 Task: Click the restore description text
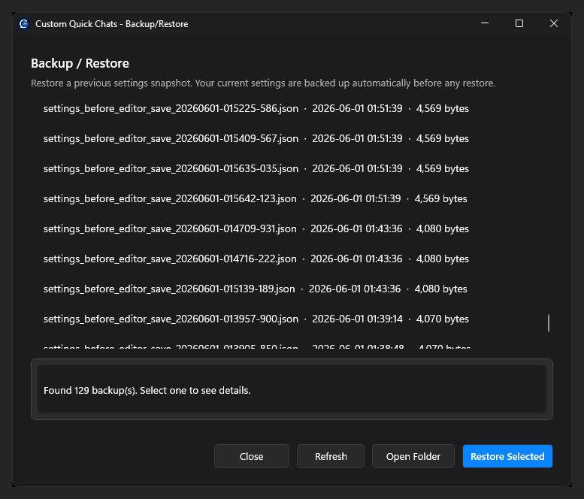(x=263, y=83)
